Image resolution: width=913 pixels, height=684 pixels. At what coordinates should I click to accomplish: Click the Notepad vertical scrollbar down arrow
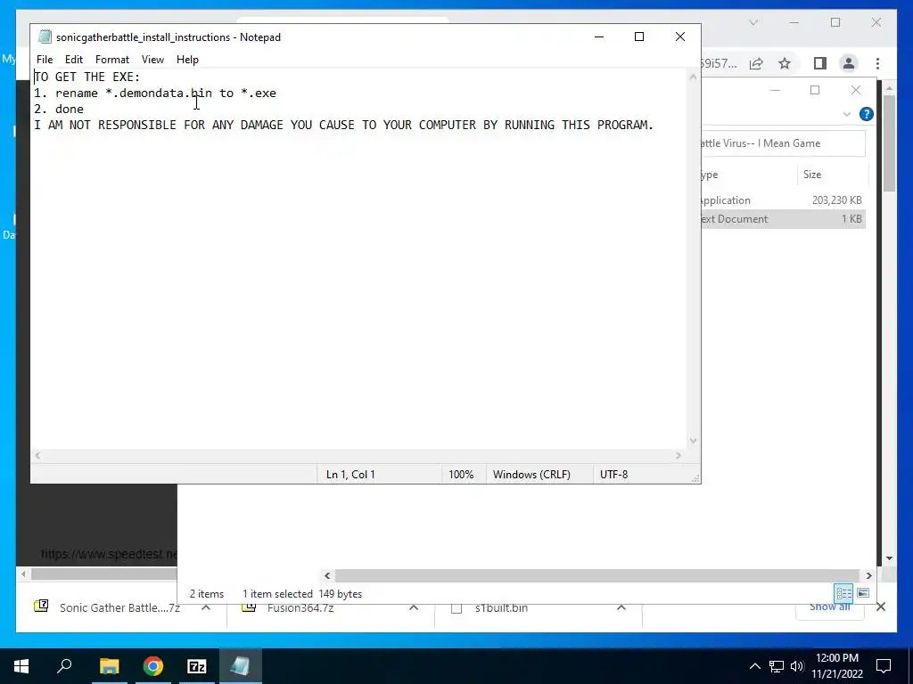point(693,440)
